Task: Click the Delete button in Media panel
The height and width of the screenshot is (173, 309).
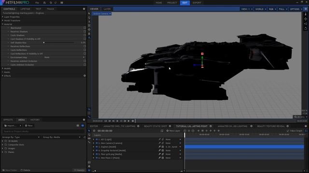Action: (x=26, y=170)
